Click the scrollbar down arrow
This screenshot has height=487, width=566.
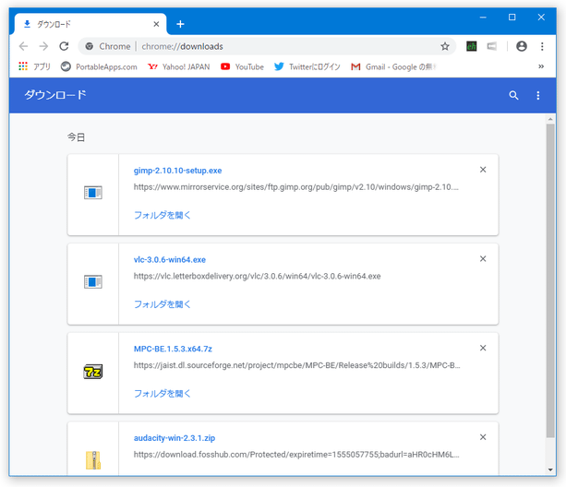(x=550, y=469)
